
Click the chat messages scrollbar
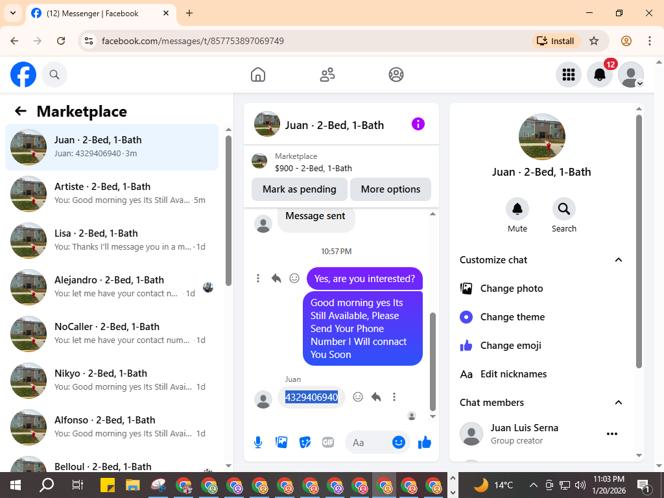point(433,362)
